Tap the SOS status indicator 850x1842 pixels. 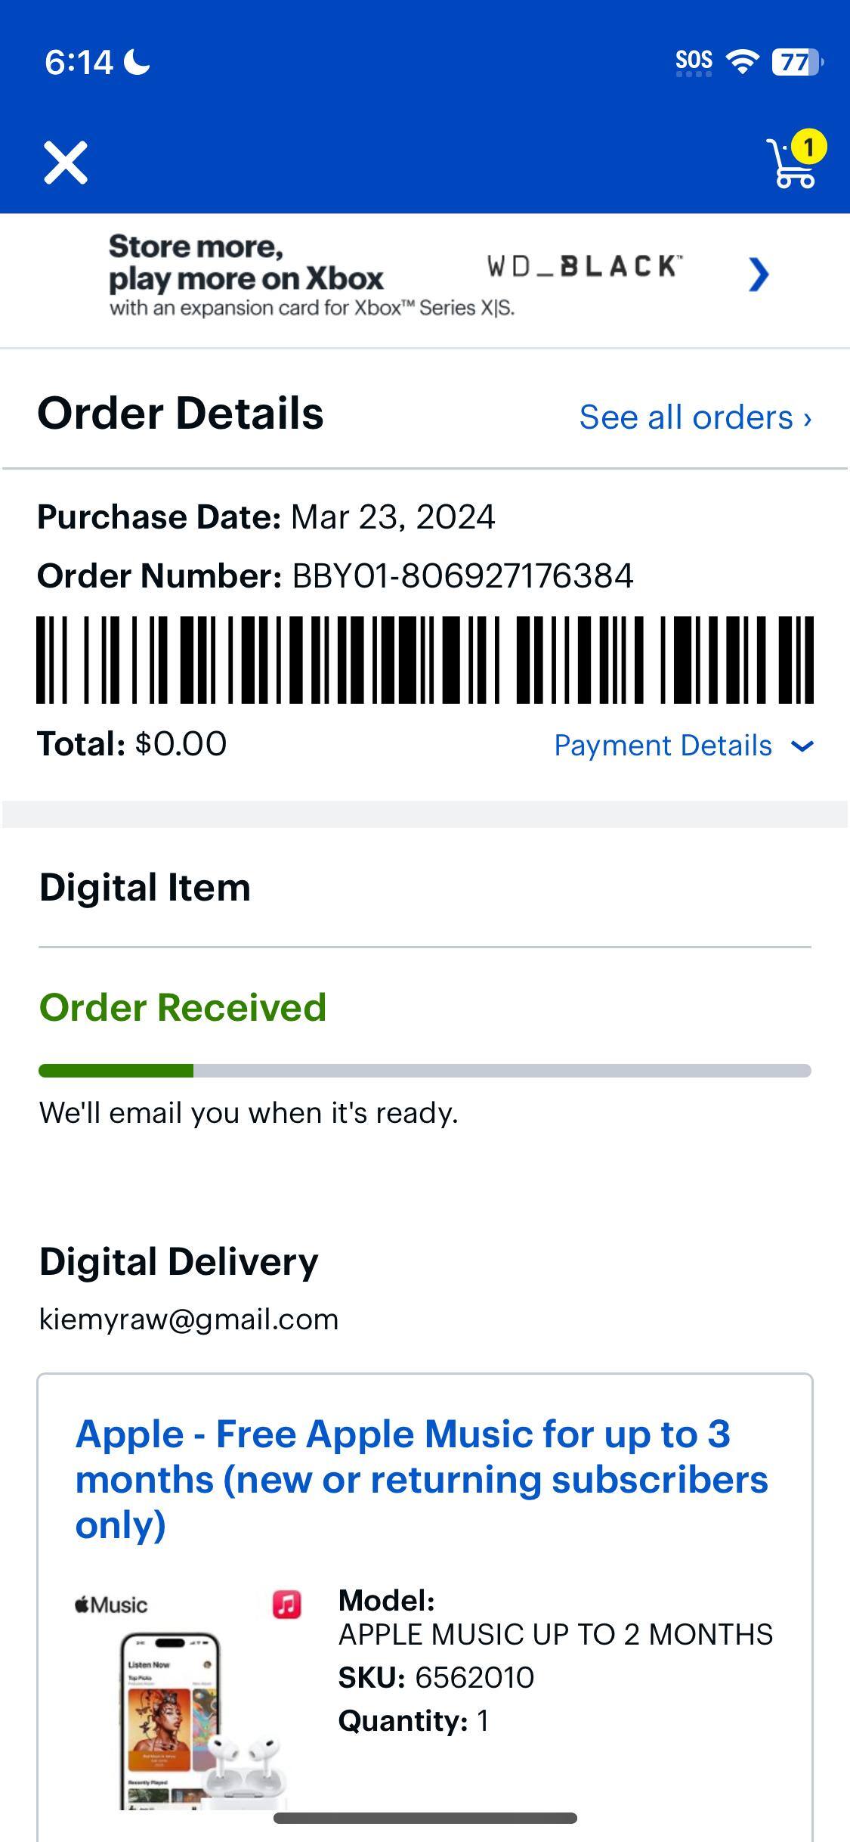pos(694,62)
